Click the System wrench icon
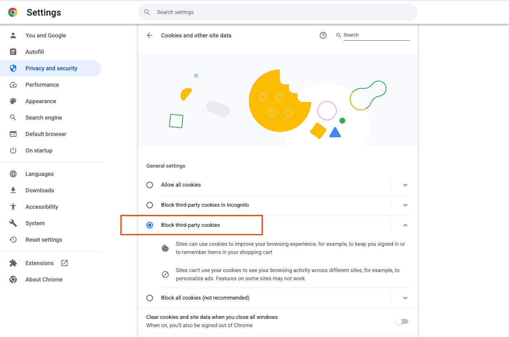509x337 pixels. 13,223
